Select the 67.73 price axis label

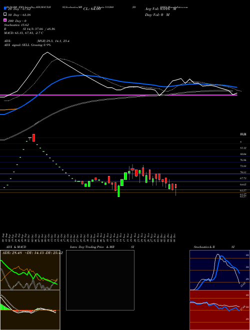(x=243, y=178)
